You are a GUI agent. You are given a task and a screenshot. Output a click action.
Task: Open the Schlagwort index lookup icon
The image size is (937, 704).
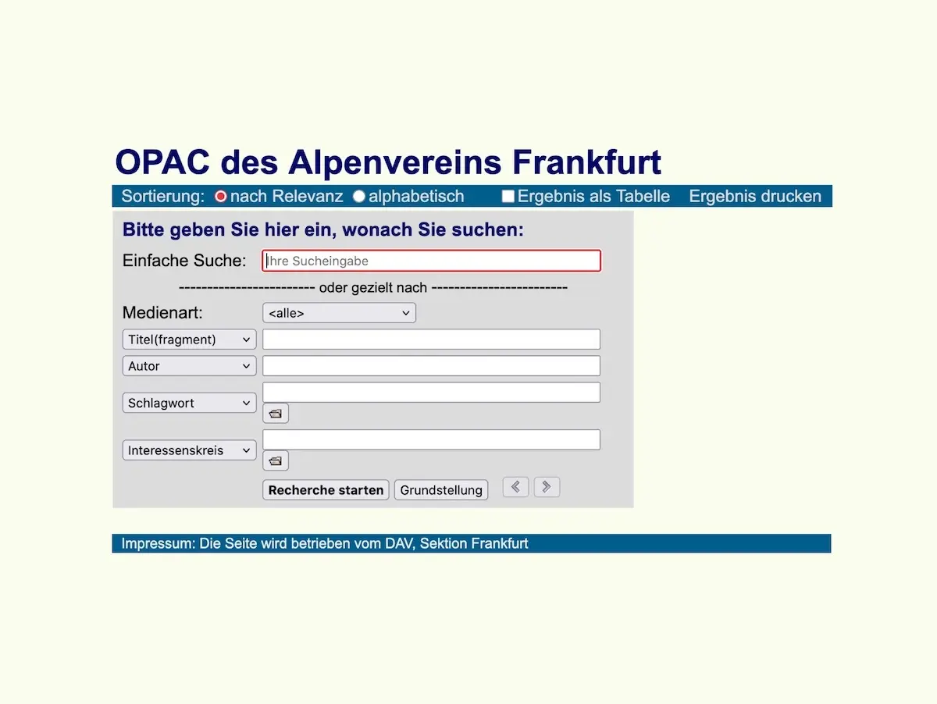(276, 414)
